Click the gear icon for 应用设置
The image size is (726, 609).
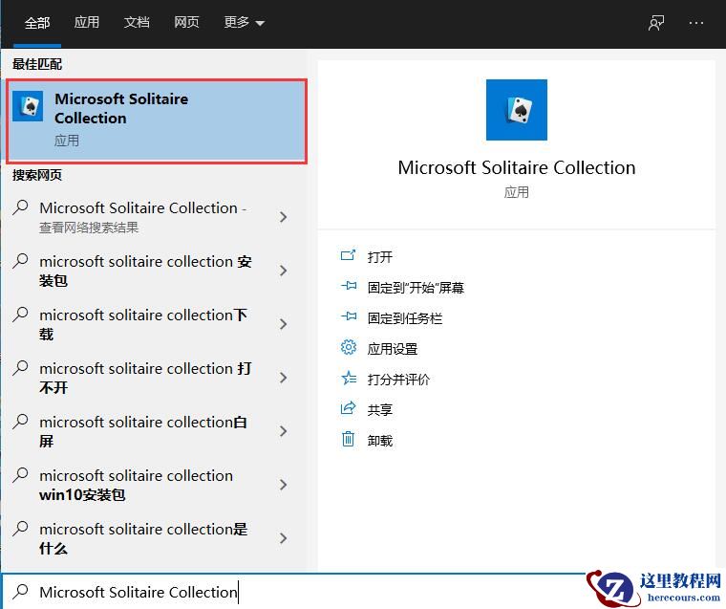tap(348, 347)
